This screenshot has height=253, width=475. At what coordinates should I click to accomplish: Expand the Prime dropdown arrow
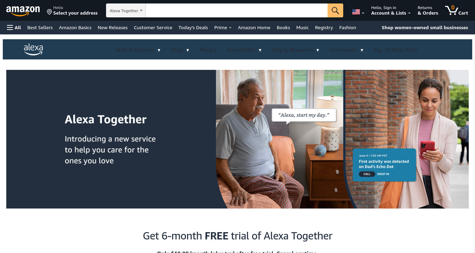pyautogui.click(x=230, y=28)
